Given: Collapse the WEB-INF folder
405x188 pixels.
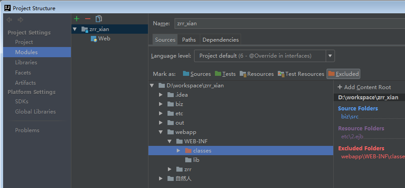Looking at the screenshot, I should pos(169,141).
